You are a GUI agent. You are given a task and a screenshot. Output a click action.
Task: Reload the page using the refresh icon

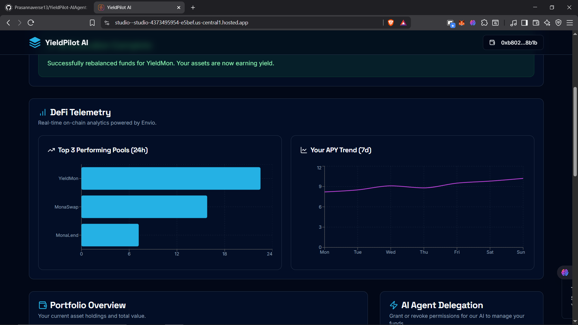31,23
